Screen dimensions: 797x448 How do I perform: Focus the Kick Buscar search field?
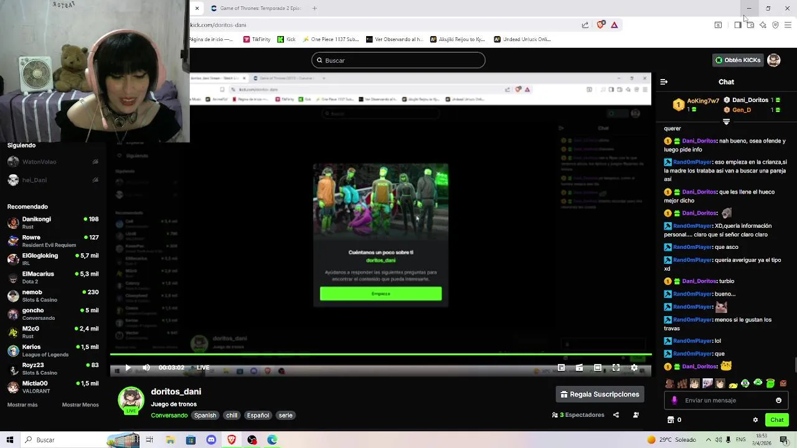[398, 60]
